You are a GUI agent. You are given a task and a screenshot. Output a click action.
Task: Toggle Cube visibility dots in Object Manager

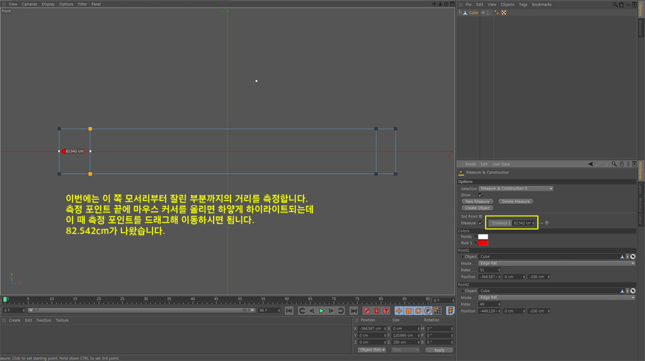488,13
